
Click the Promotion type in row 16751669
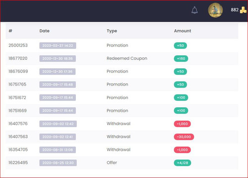(118, 111)
